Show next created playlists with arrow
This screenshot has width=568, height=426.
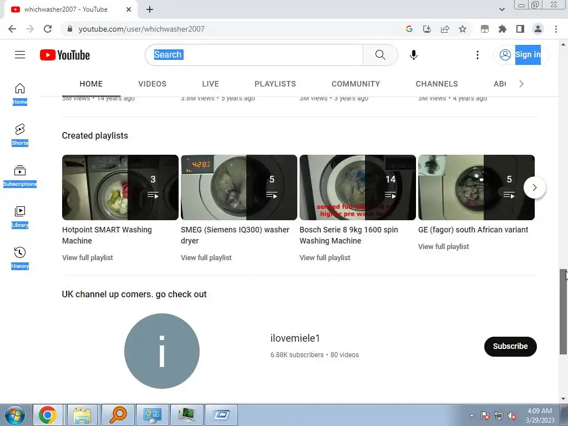[x=534, y=187]
